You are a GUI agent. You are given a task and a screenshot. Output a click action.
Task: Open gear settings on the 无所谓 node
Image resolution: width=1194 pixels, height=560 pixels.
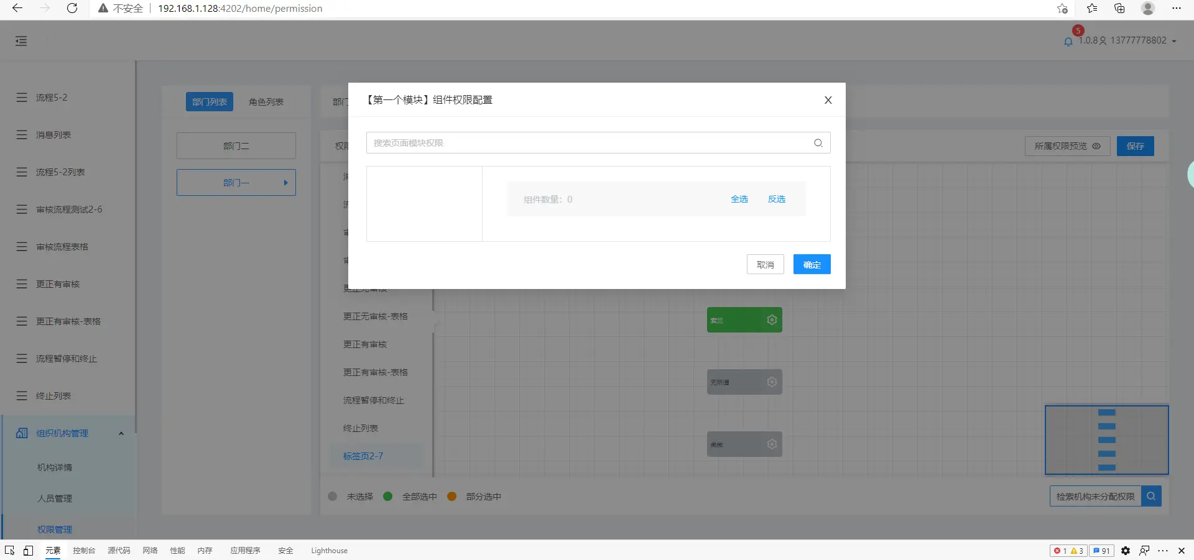tap(772, 382)
